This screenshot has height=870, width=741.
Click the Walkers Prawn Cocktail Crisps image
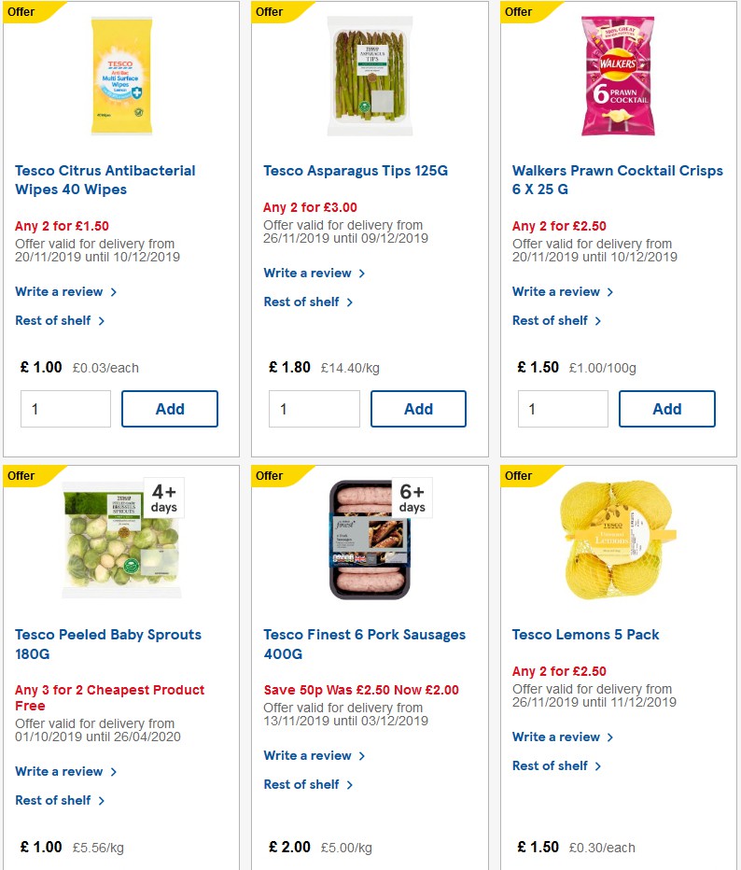(618, 75)
